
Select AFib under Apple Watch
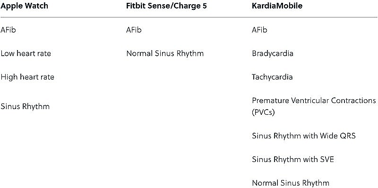tap(8, 30)
